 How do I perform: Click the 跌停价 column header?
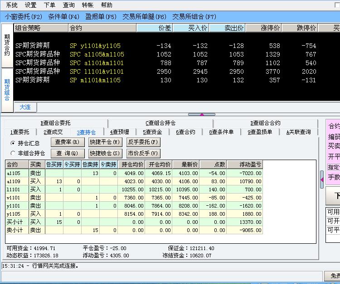300,28
